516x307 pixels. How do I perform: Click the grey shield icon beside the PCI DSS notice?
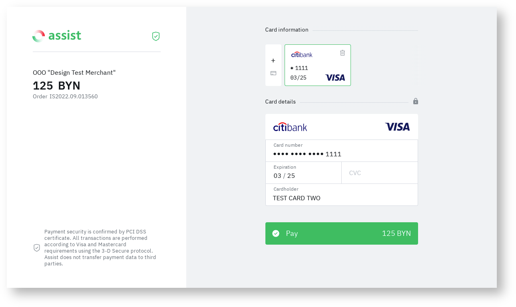click(37, 248)
